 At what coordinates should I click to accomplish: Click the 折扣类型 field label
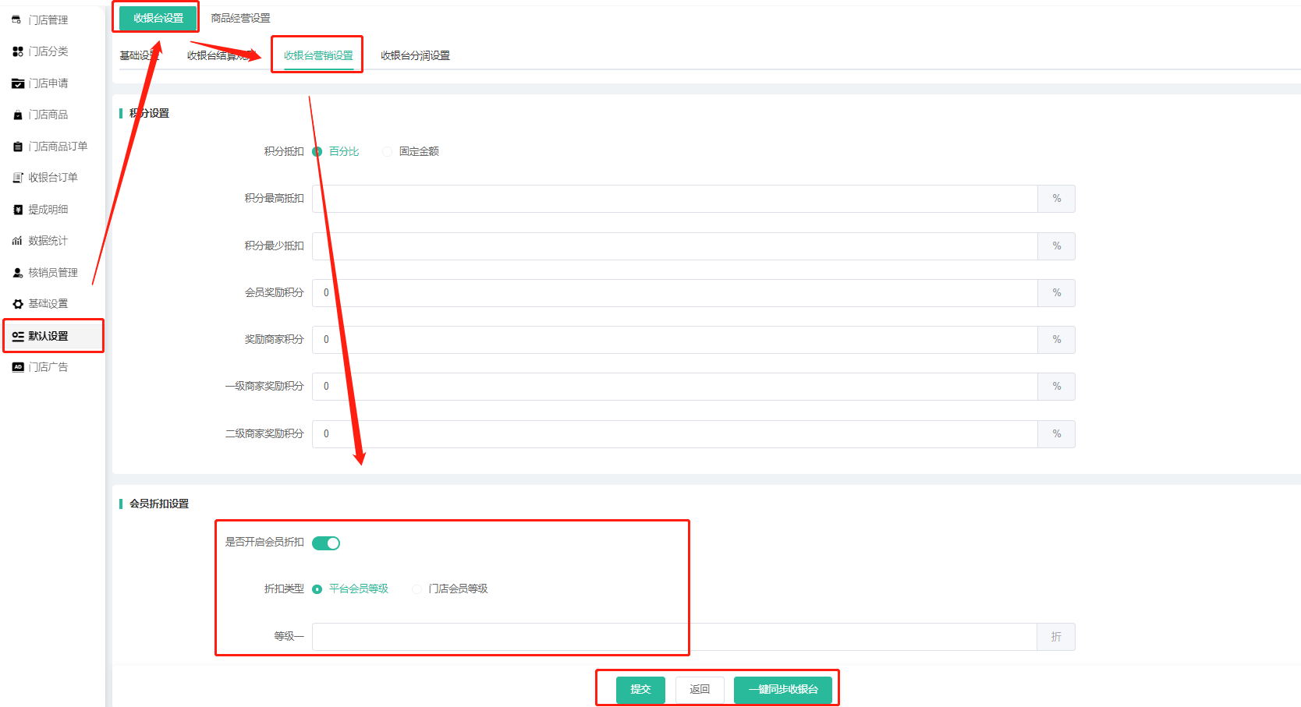tap(284, 589)
